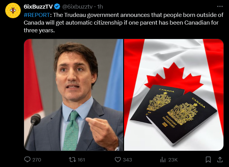Open the view analytics bar chart icon
Screen dimensions: 229x167
(163, 159)
